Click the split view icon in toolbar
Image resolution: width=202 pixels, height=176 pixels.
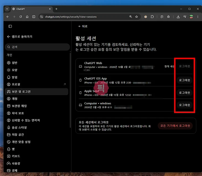[x=34, y=17]
